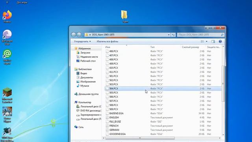252x142 pixels.
Task: Open the view options dropdown arrow
Action: [206, 41]
